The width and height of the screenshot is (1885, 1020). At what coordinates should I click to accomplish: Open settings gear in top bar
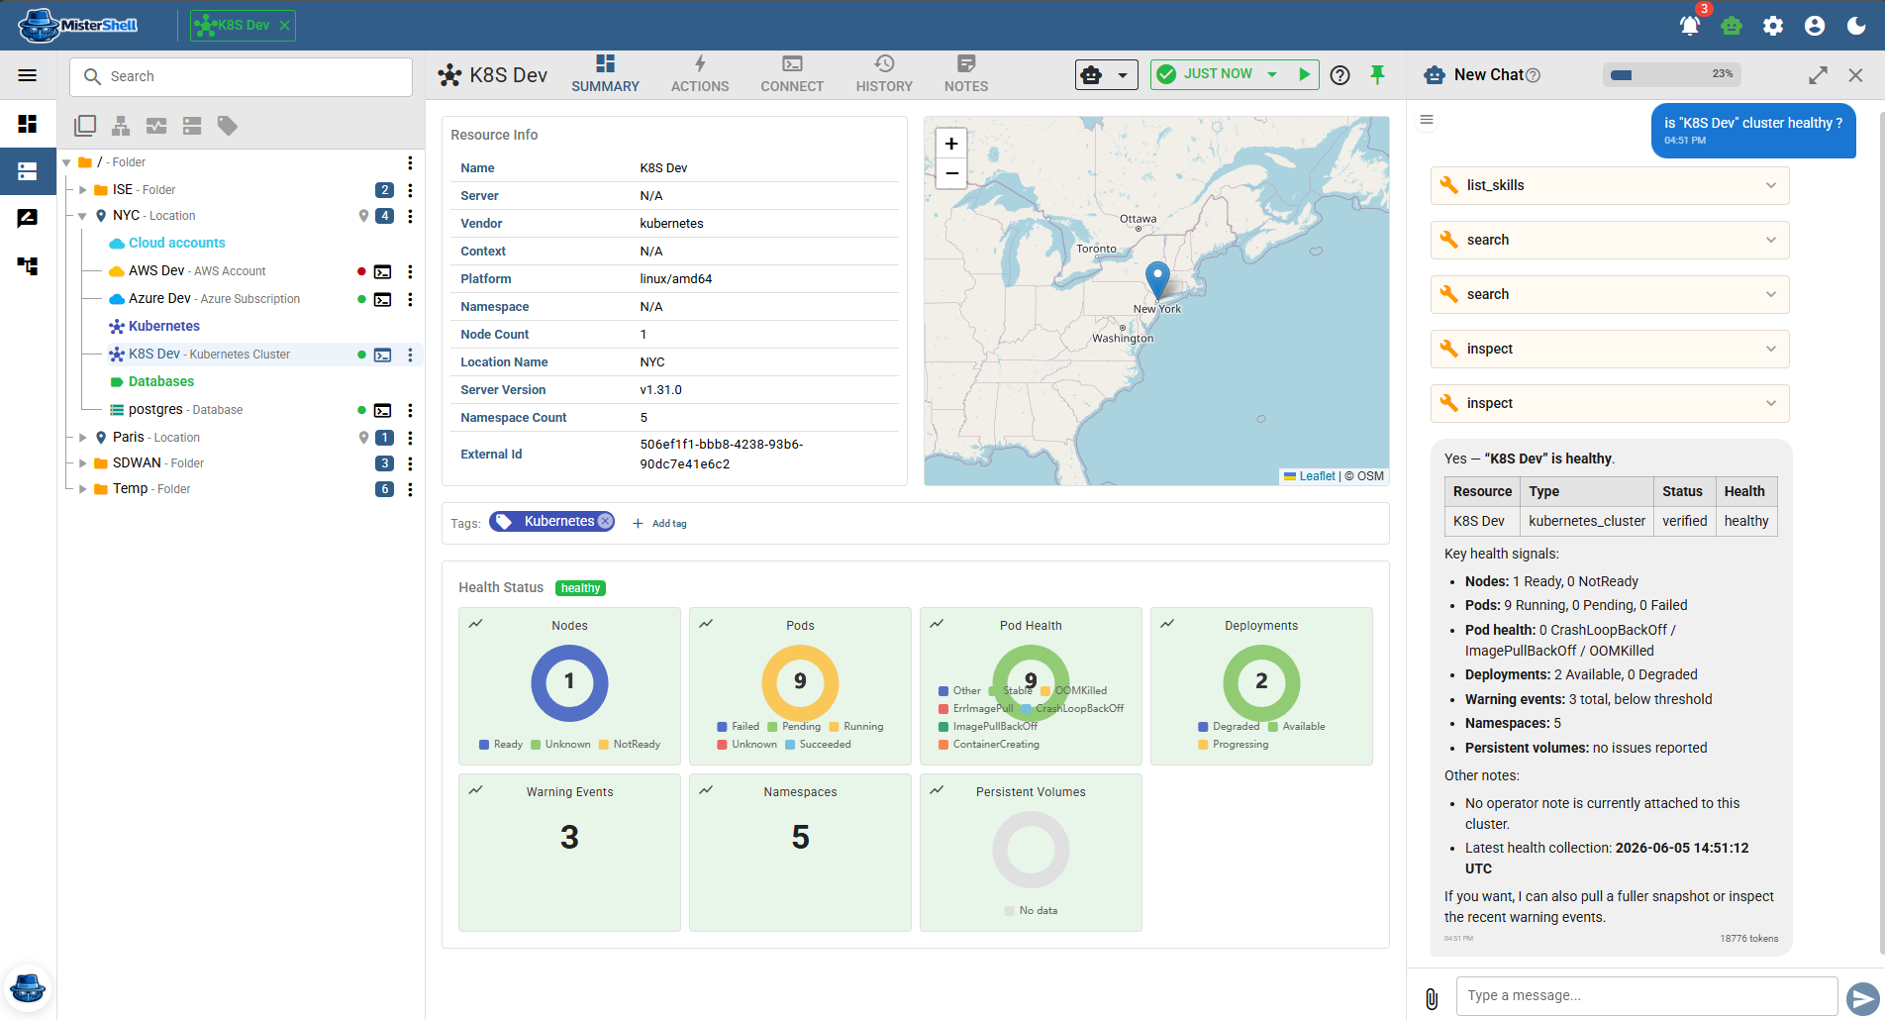tap(1773, 26)
